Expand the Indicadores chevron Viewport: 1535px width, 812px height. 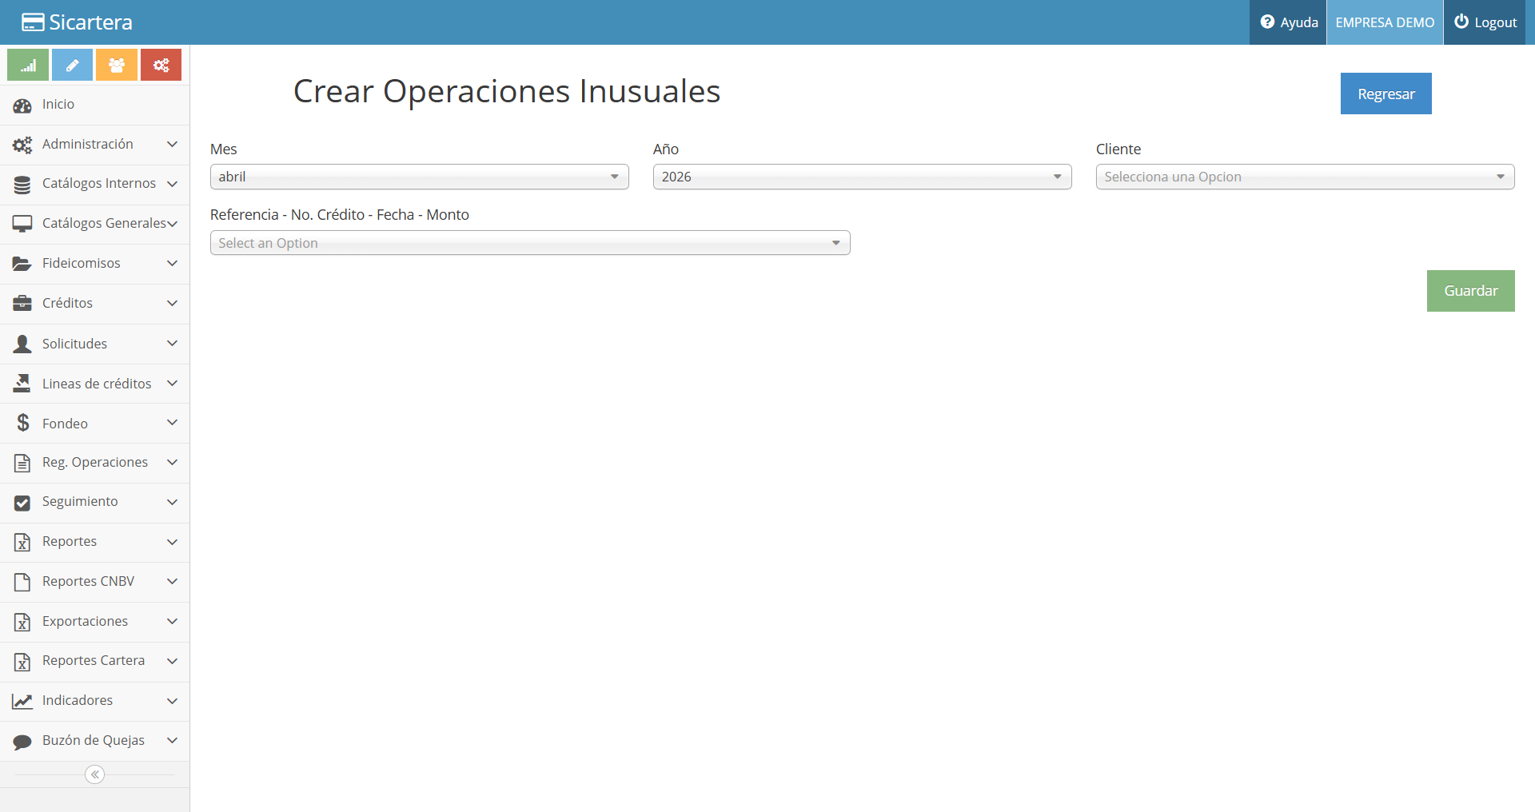tap(172, 701)
